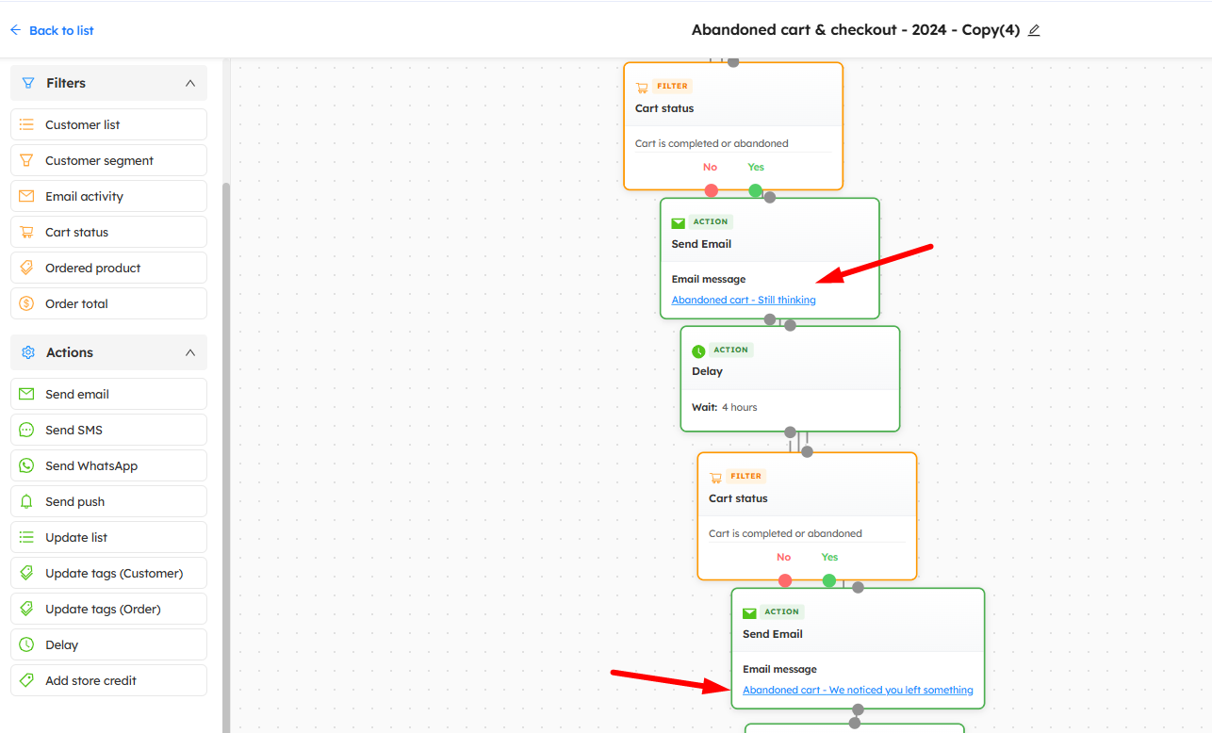Click the Send SMS chat bubble icon
1212x733 pixels.
26,430
